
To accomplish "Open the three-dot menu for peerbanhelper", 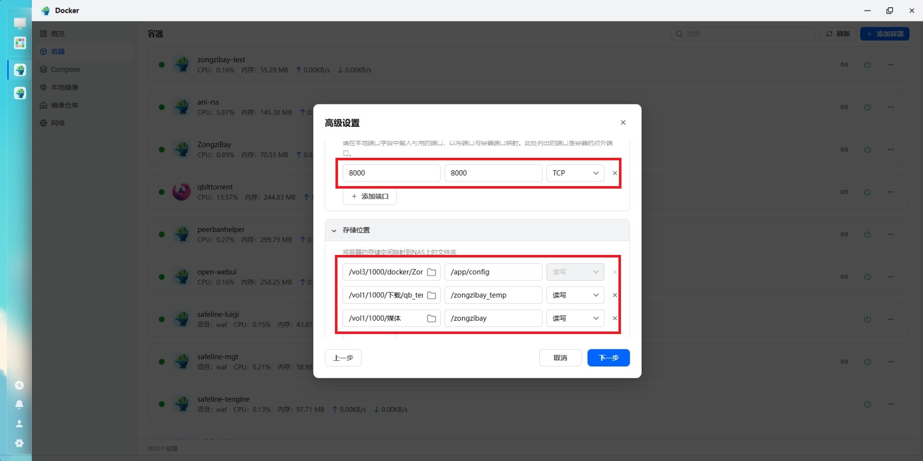I will [x=891, y=234].
